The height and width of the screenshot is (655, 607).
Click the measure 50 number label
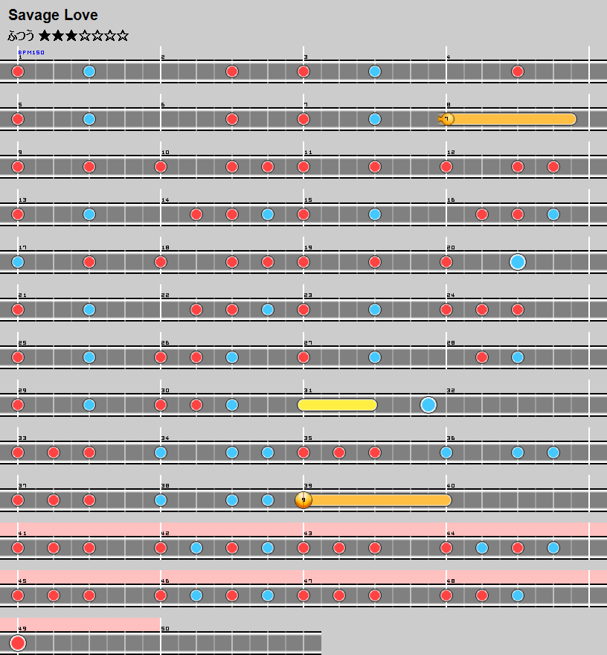click(165, 629)
